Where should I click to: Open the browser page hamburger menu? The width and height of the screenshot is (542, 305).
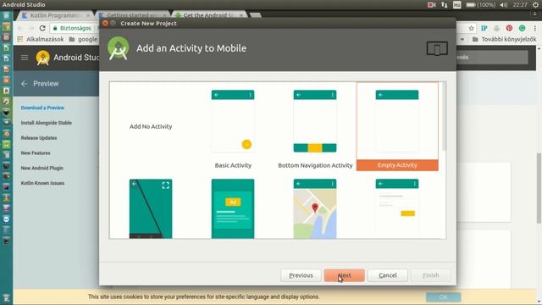coord(25,58)
